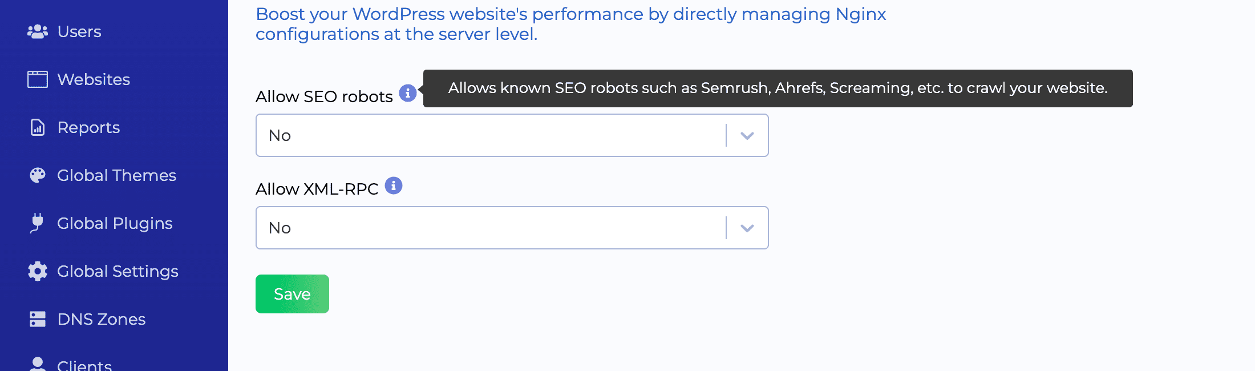1255x371 pixels.
Task: Select the Global Plugins plug icon
Action: point(37,223)
